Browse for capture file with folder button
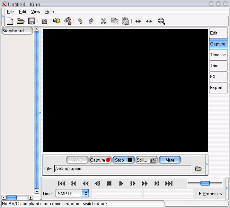230x208 pixels. (198, 169)
